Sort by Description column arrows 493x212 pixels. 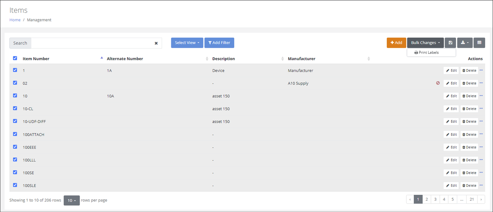(283, 59)
